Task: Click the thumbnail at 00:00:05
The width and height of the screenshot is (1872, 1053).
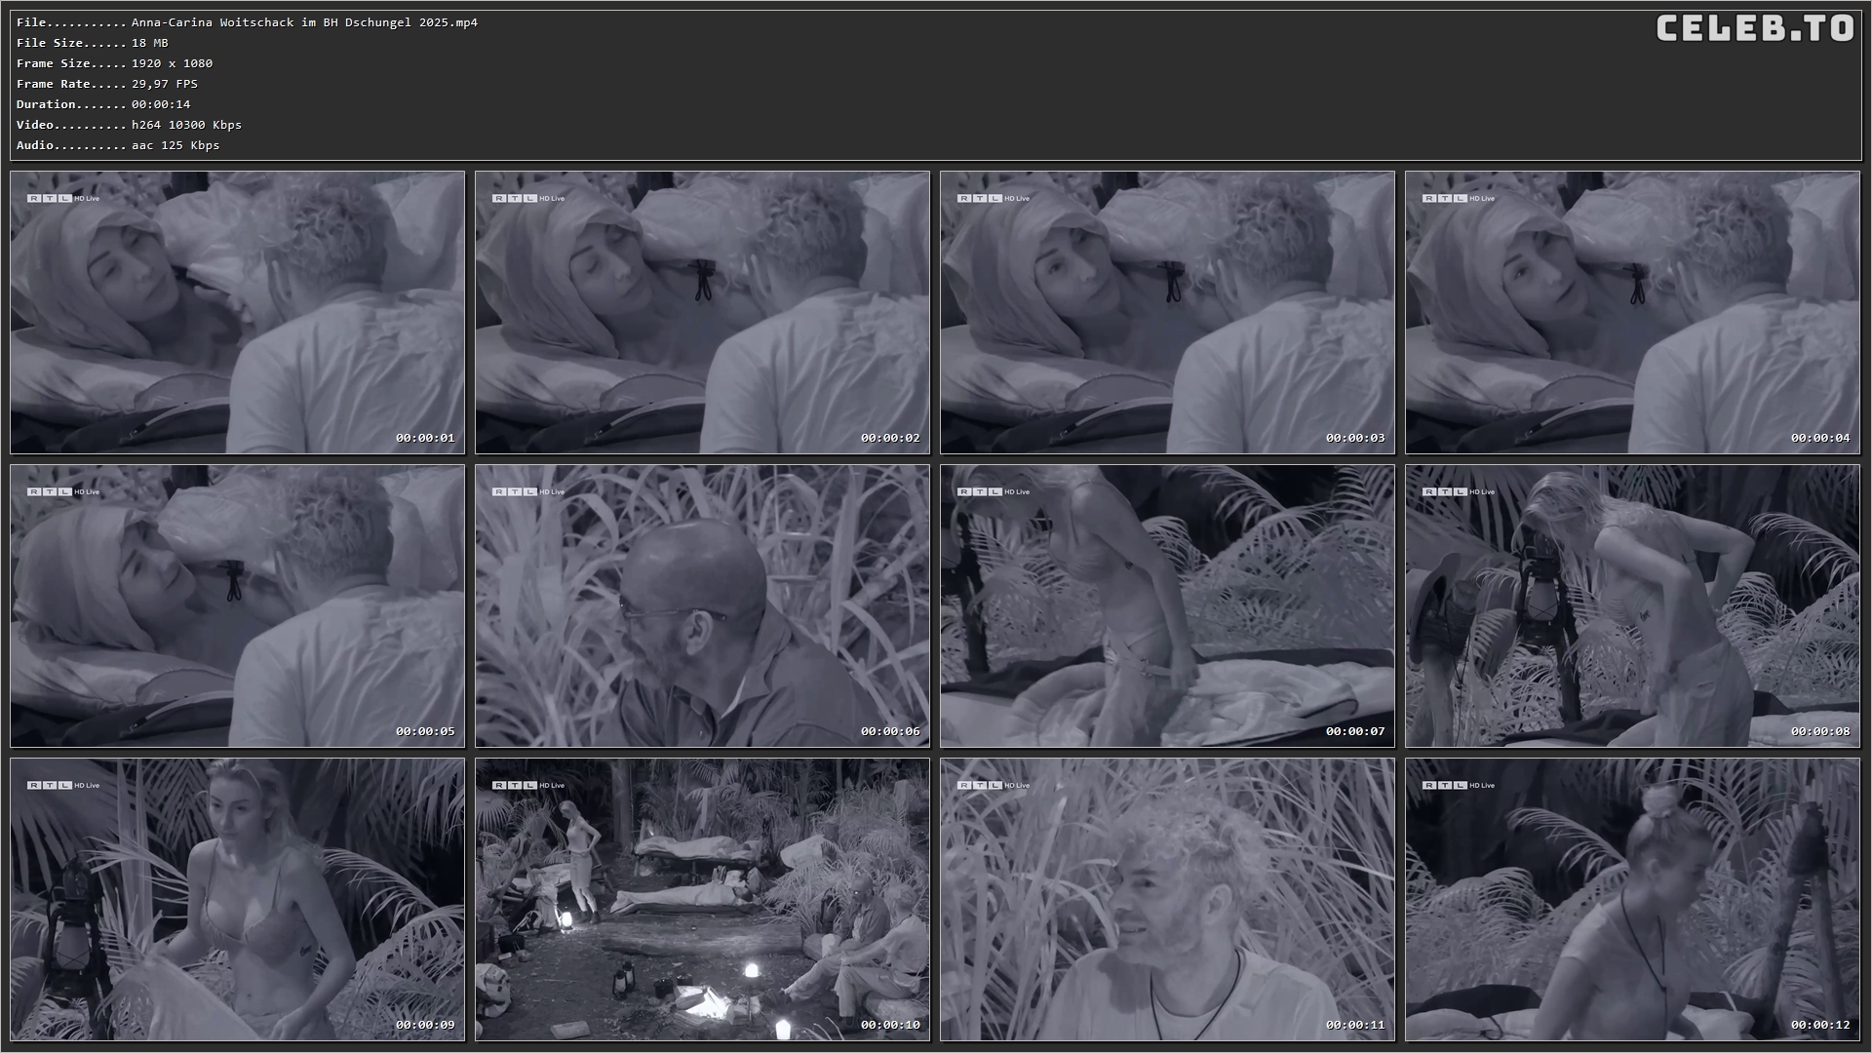Action: (237, 605)
